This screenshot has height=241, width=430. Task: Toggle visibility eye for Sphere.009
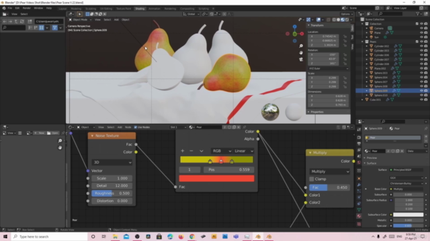[x=421, y=91]
